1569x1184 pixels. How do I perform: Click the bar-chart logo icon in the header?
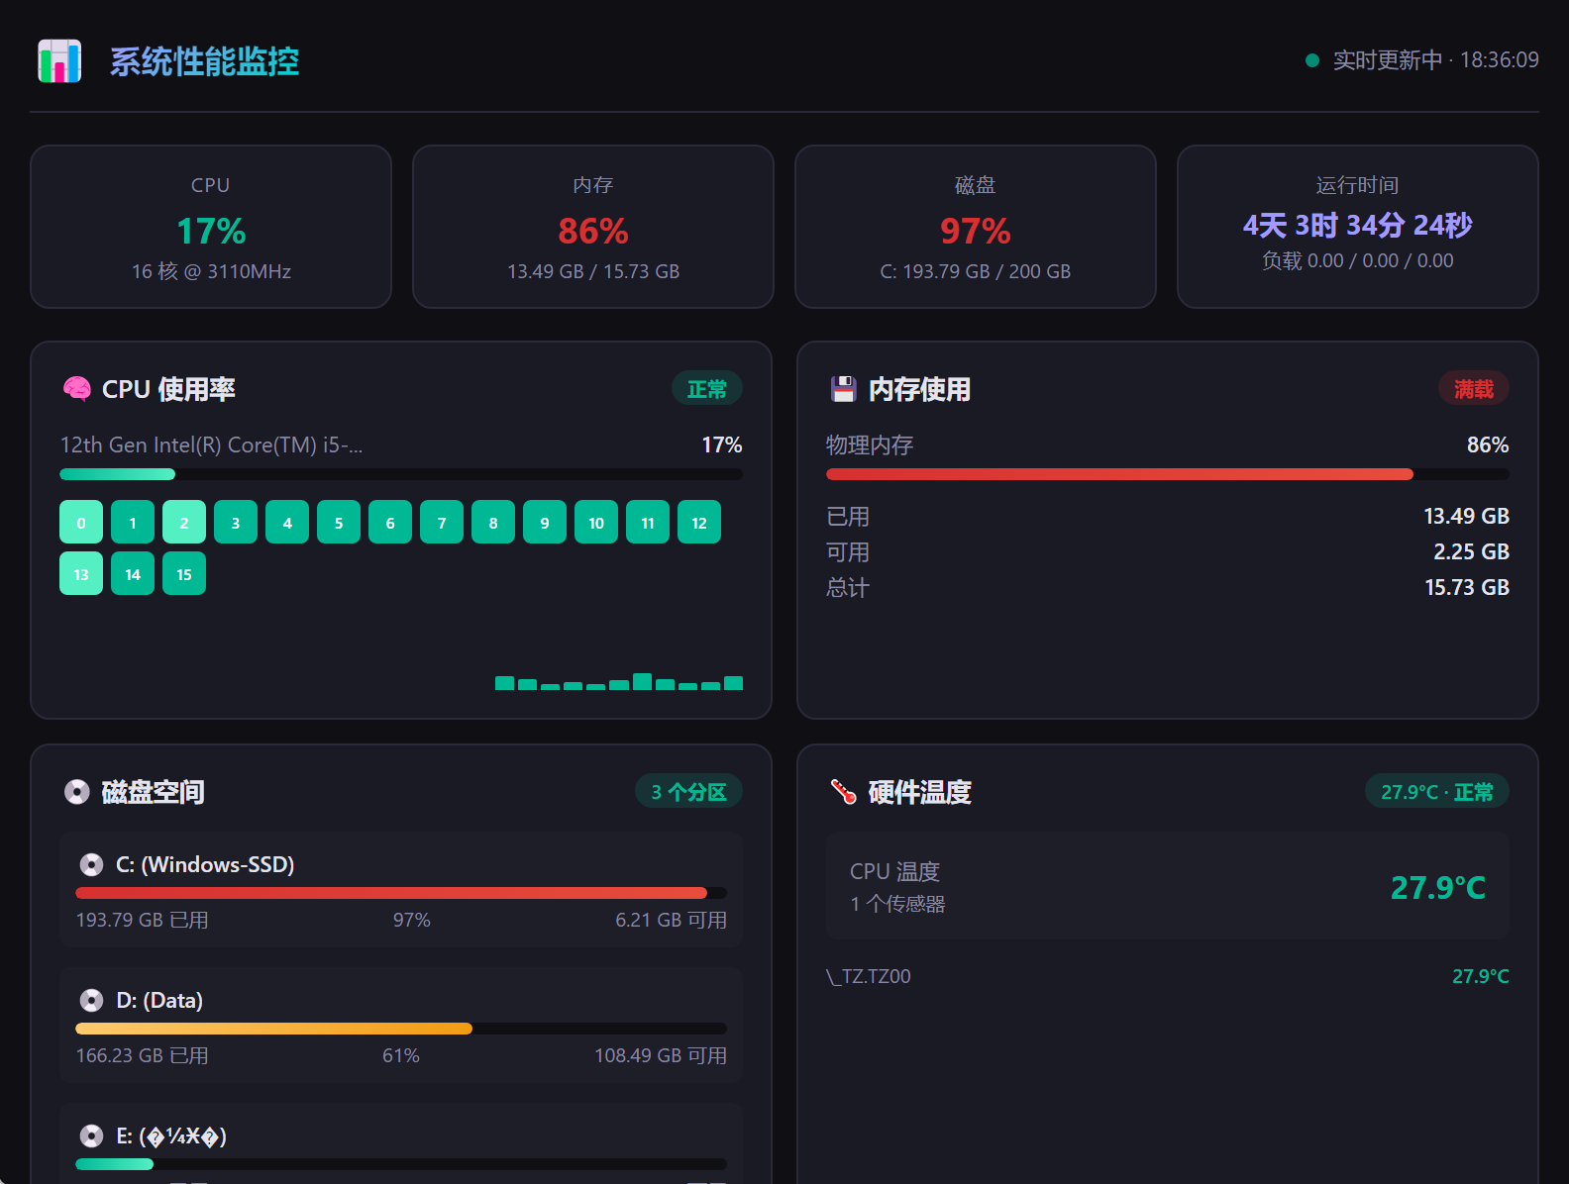pyautogui.click(x=59, y=61)
